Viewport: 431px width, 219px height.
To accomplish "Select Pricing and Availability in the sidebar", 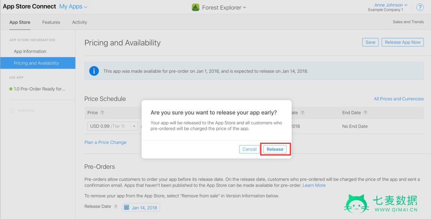I will [38, 63].
